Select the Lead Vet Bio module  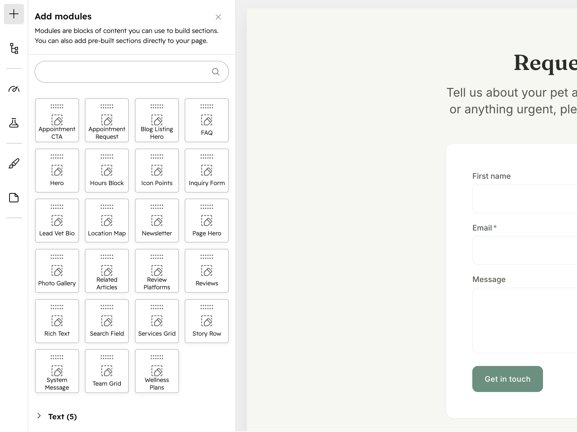57,221
